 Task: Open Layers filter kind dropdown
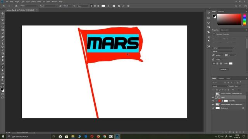(218, 82)
